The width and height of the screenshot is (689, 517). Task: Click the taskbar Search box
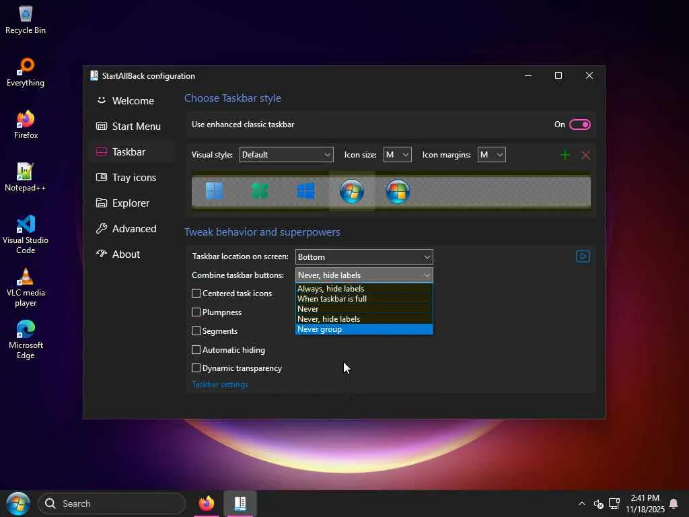(x=112, y=504)
